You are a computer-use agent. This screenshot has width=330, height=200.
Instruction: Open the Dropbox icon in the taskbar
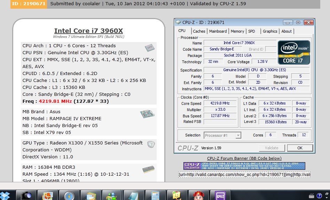5,196
